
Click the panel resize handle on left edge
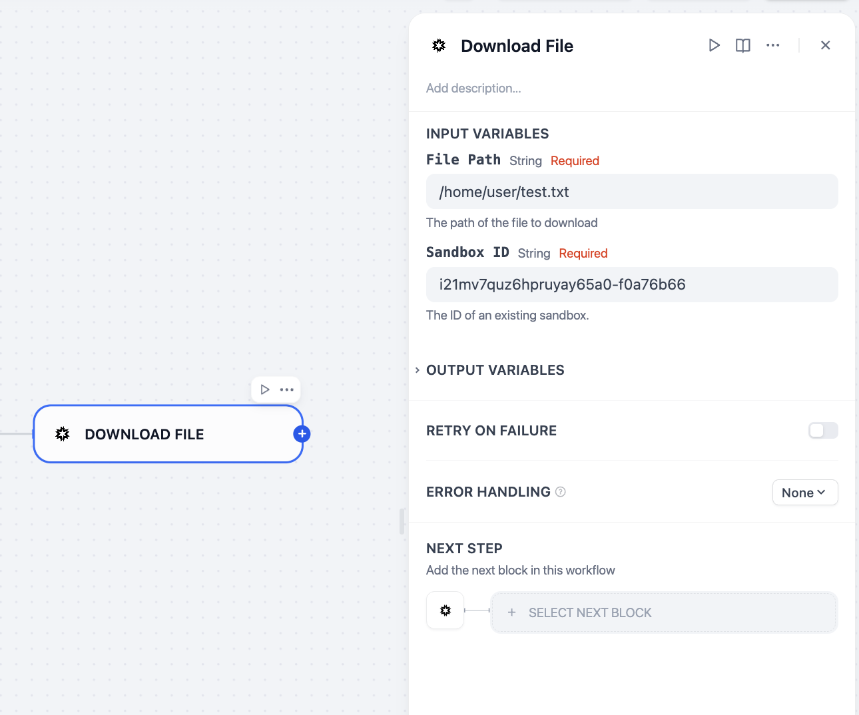pyautogui.click(x=402, y=521)
